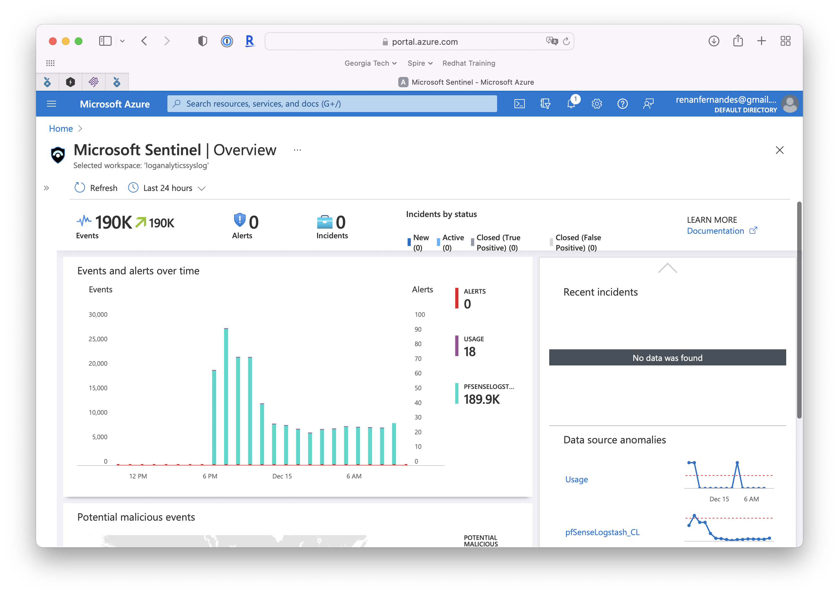Open the Safari share button
The image size is (839, 595).
[738, 40]
